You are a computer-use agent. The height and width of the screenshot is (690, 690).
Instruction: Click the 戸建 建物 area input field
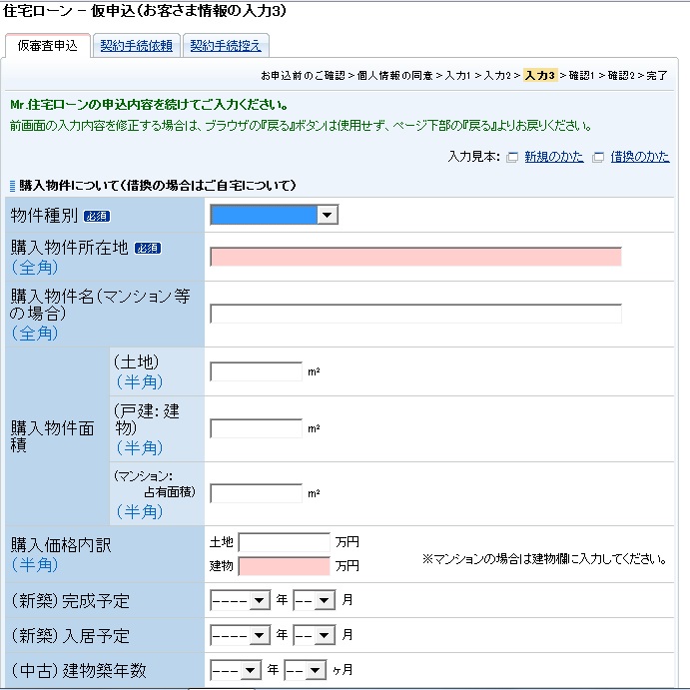(x=256, y=428)
